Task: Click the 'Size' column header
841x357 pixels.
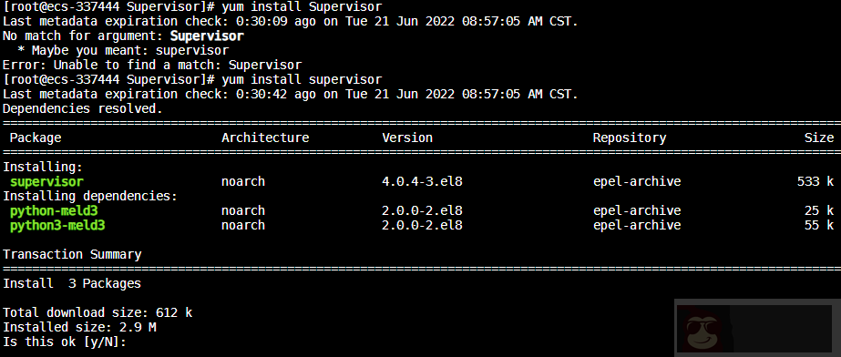Action: tap(819, 138)
